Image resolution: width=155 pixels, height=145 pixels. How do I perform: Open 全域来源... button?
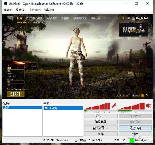tap(101, 128)
